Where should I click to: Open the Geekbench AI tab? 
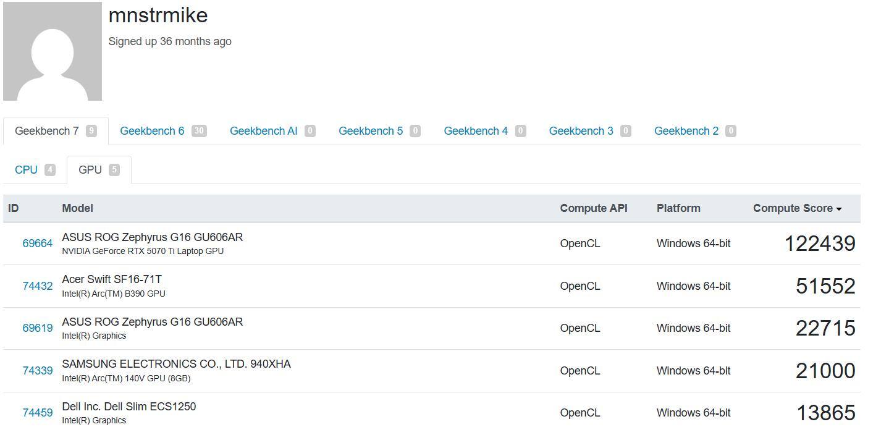coord(272,131)
